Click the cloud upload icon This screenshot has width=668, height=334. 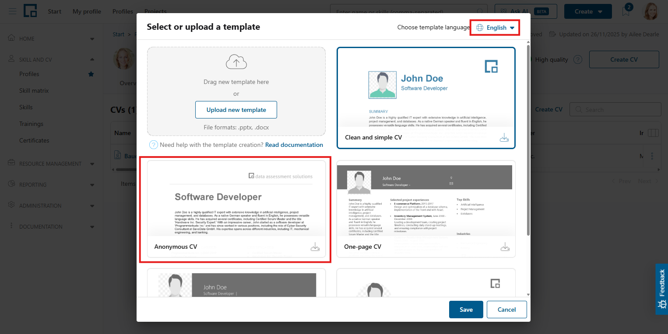tap(236, 62)
